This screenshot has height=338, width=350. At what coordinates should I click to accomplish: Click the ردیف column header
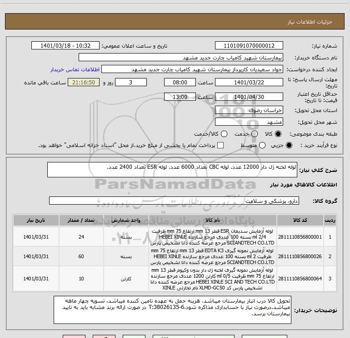[x=330, y=220]
